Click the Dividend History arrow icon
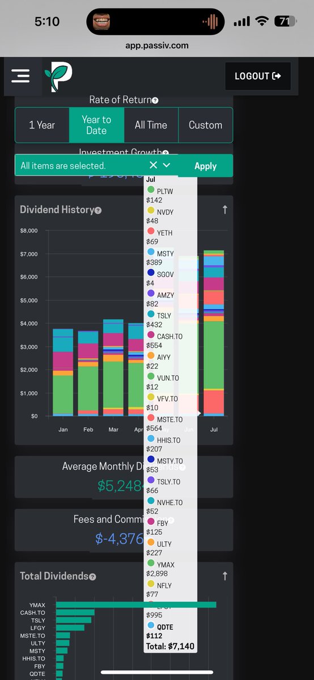This screenshot has height=680, width=314. (x=225, y=210)
